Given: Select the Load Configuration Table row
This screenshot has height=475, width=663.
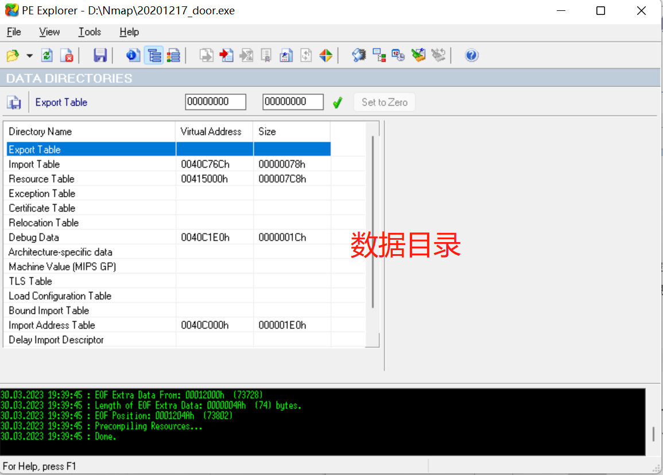Looking at the screenshot, I should point(168,296).
